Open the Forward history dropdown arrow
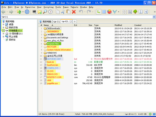156x117 pixels. 15,12
